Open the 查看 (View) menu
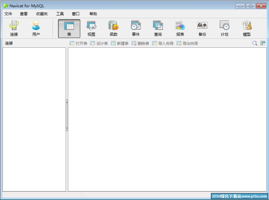The width and height of the screenshot is (269, 200). tap(24, 14)
